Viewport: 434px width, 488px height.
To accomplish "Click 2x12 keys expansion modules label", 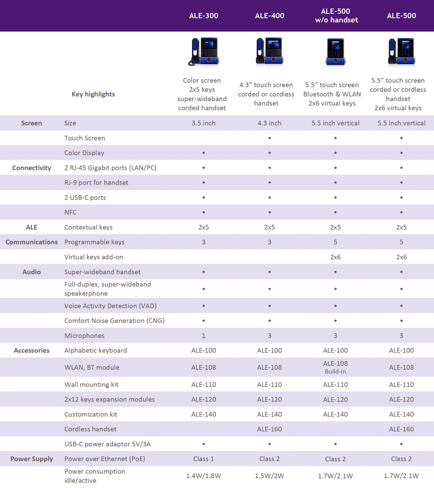I will pos(109,399).
